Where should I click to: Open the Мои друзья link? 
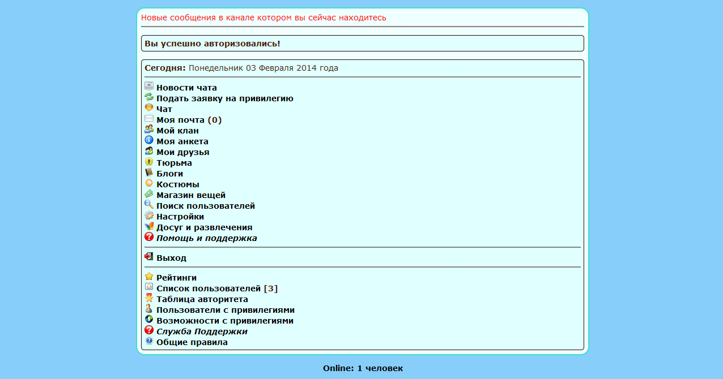(x=183, y=152)
